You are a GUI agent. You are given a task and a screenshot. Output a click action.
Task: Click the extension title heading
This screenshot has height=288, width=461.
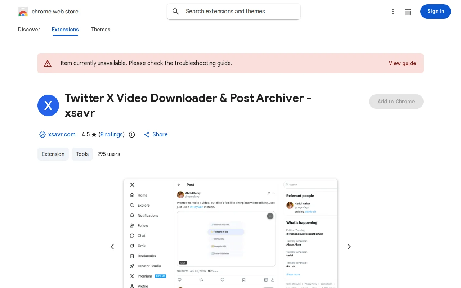click(x=188, y=105)
